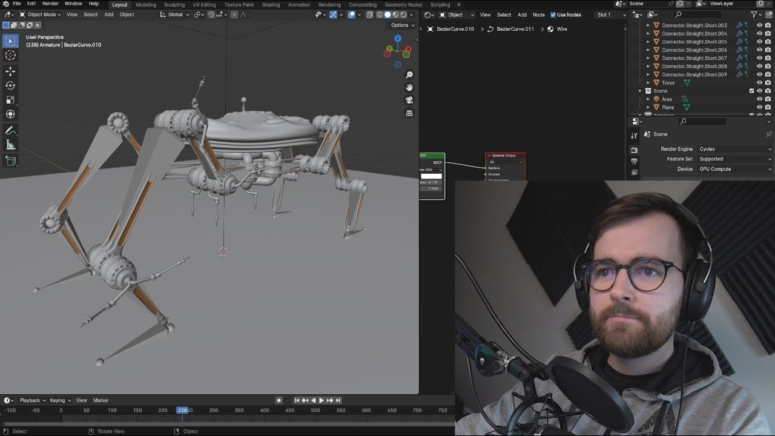775x436 pixels.
Task: Click play animation button
Action: pyautogui.click(x=321, y=400)
